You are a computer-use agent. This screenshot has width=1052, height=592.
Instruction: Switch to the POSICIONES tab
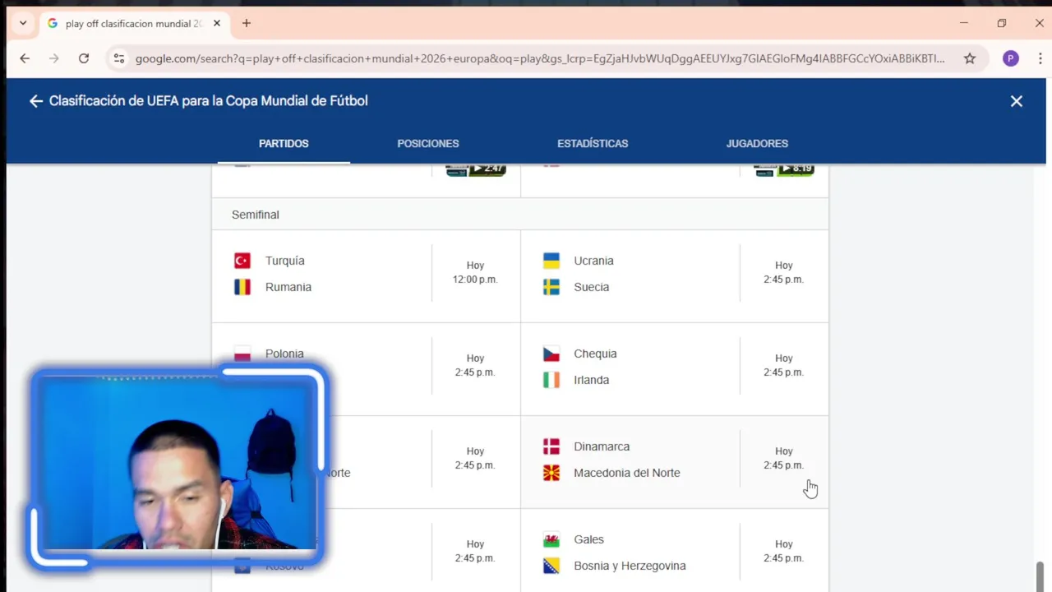coord(428,143)
